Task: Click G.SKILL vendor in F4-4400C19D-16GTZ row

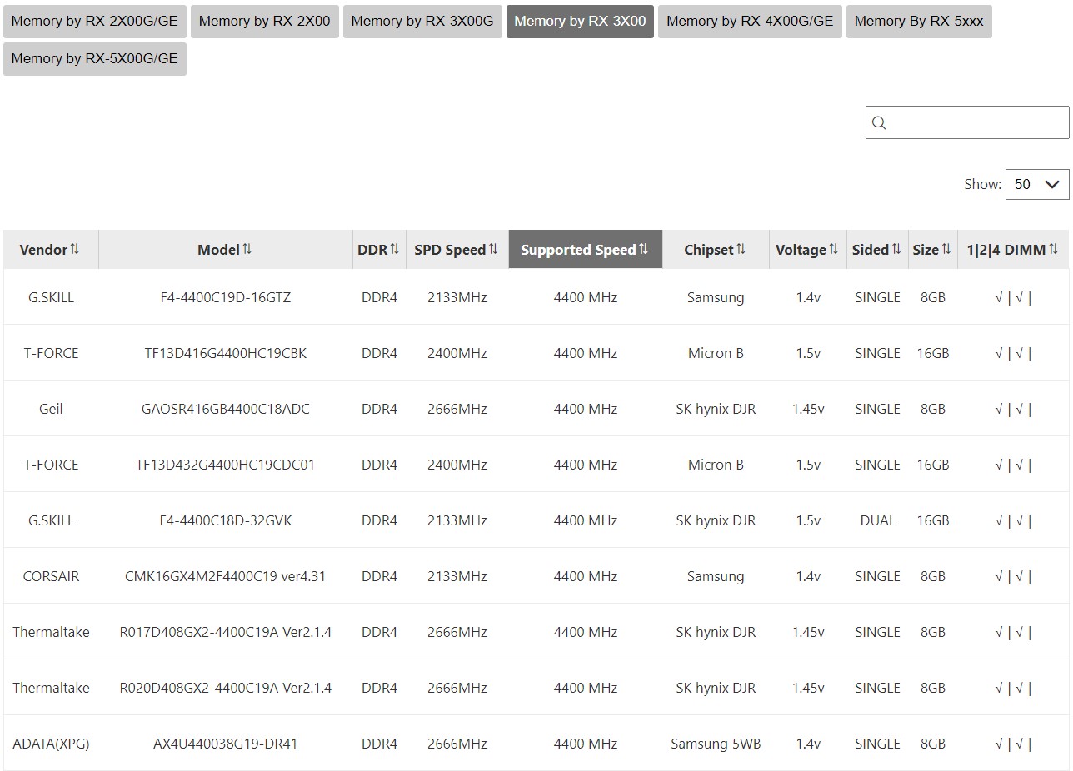Action: (x=51, y=297)
